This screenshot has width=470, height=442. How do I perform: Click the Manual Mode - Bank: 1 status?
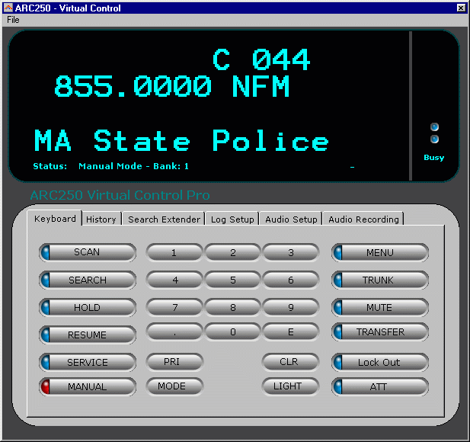coord(133,166)
